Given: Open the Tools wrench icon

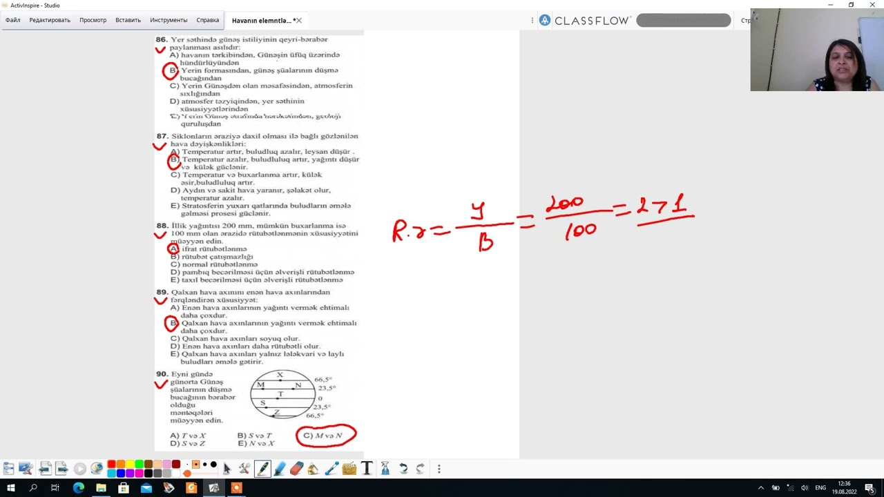Looking at the screenshot, I should pos(244,469).
